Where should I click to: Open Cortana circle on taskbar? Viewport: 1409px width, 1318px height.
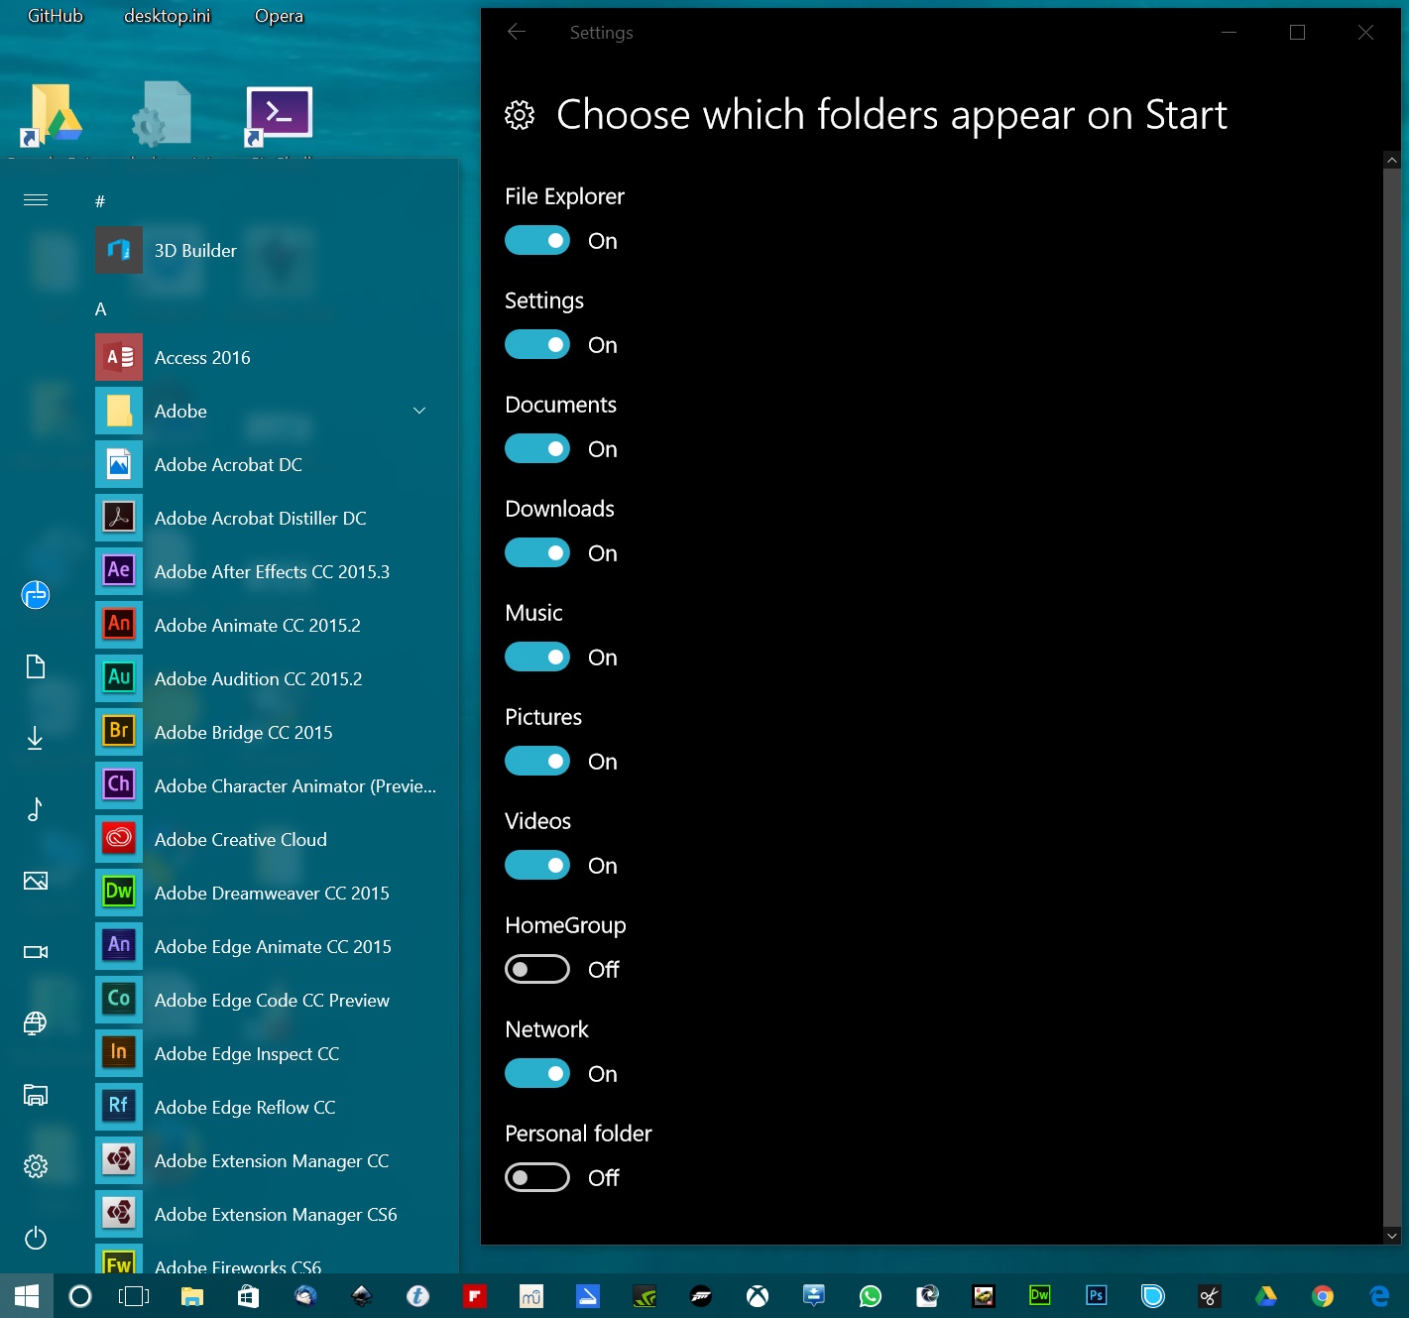click(x=80, y=1296)
